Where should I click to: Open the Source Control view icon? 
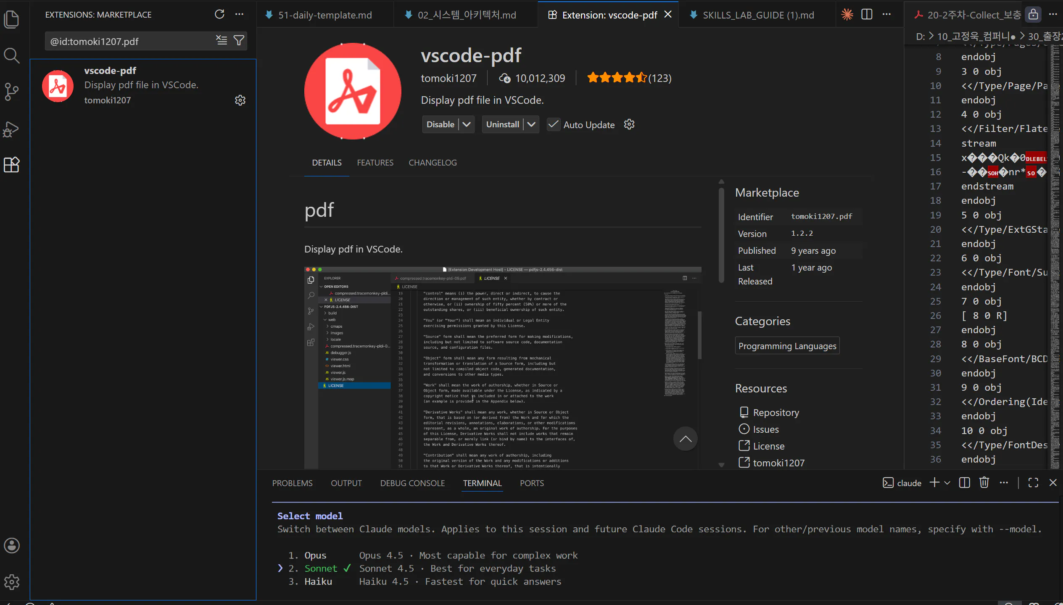pyautogui.click(x=11, y=92)
